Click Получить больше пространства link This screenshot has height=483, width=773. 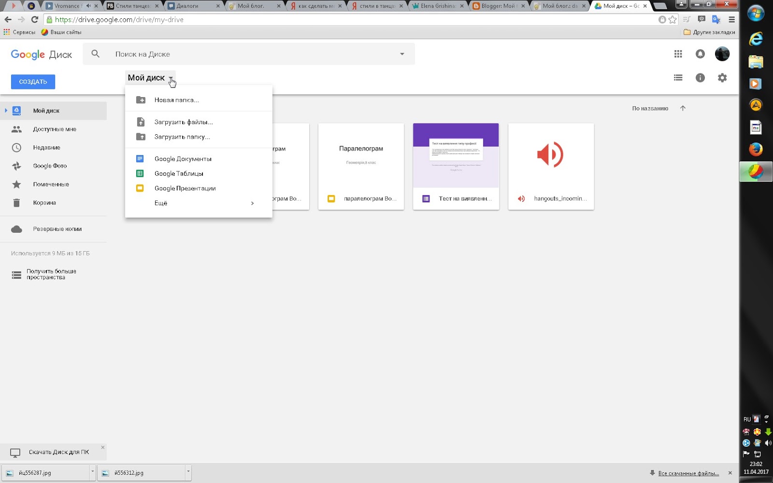click(x=51, y=274)
